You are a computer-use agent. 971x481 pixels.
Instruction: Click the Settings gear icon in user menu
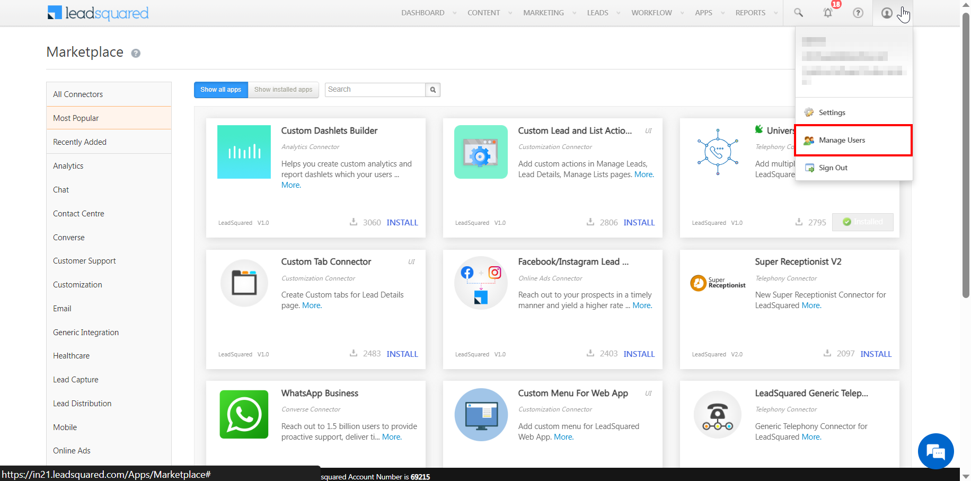coord(809,112)
